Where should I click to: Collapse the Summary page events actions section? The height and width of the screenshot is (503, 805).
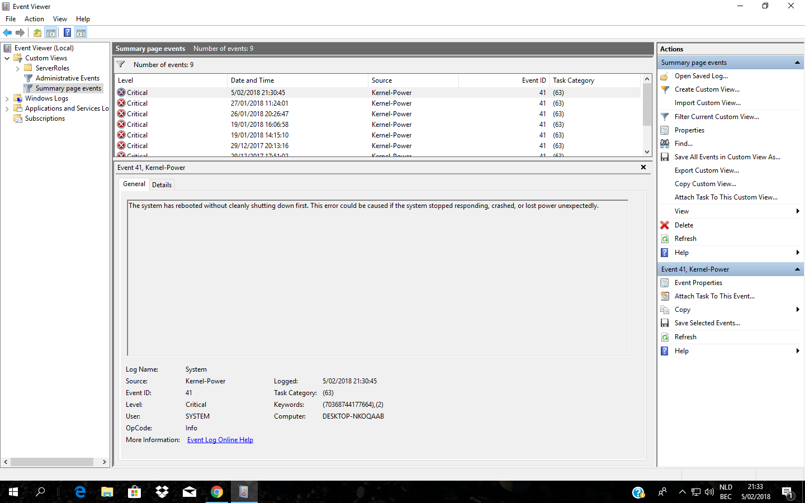[x=797, y=63]
